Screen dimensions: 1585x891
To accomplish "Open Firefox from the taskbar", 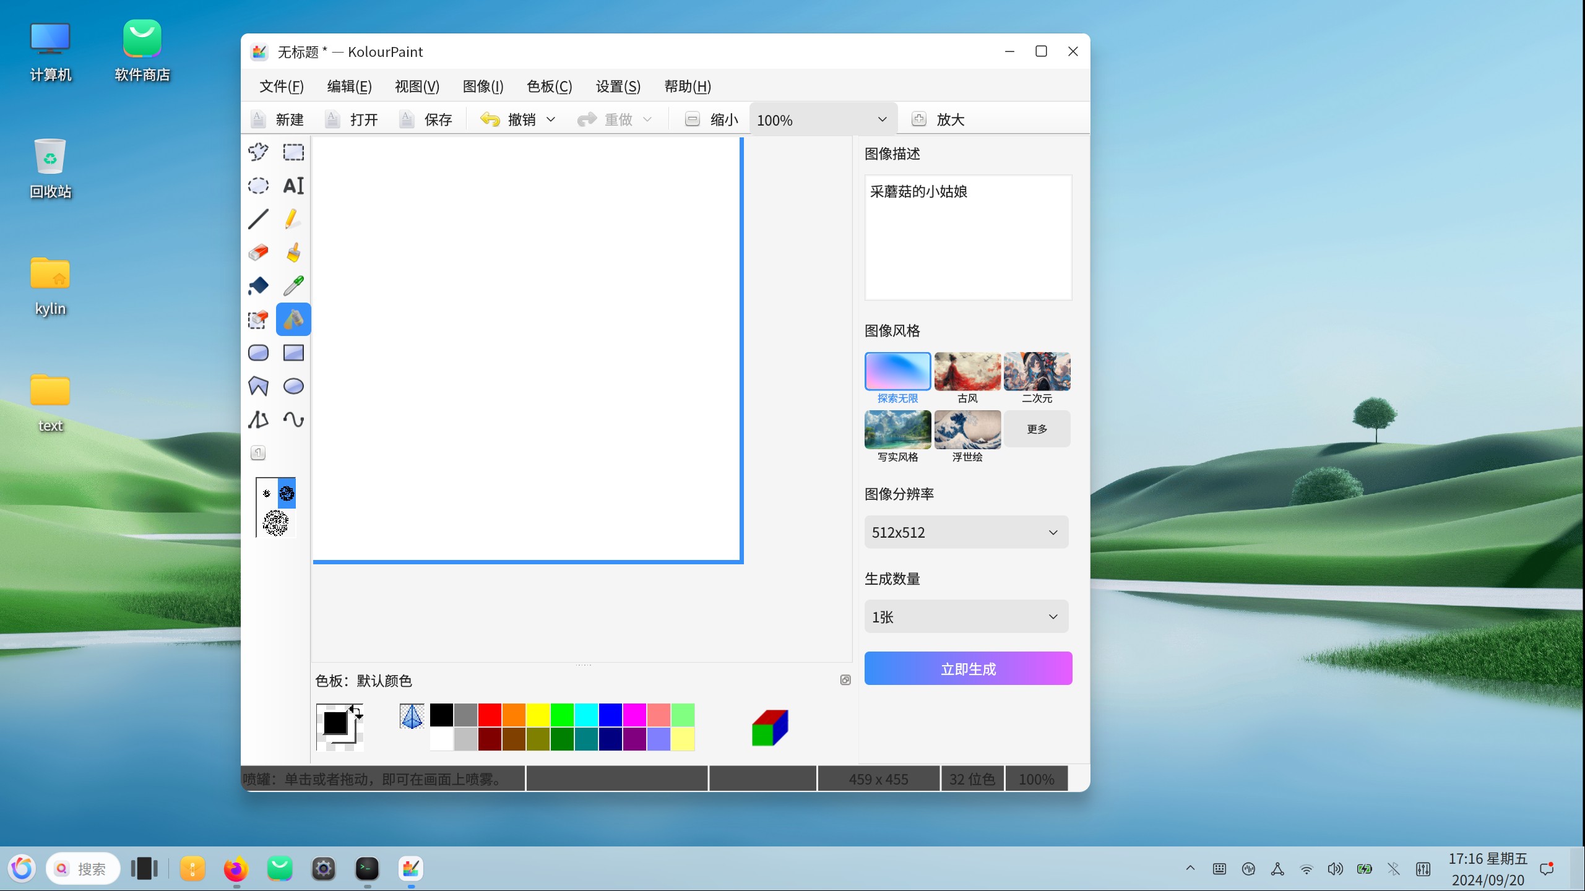I will (236, 869).
